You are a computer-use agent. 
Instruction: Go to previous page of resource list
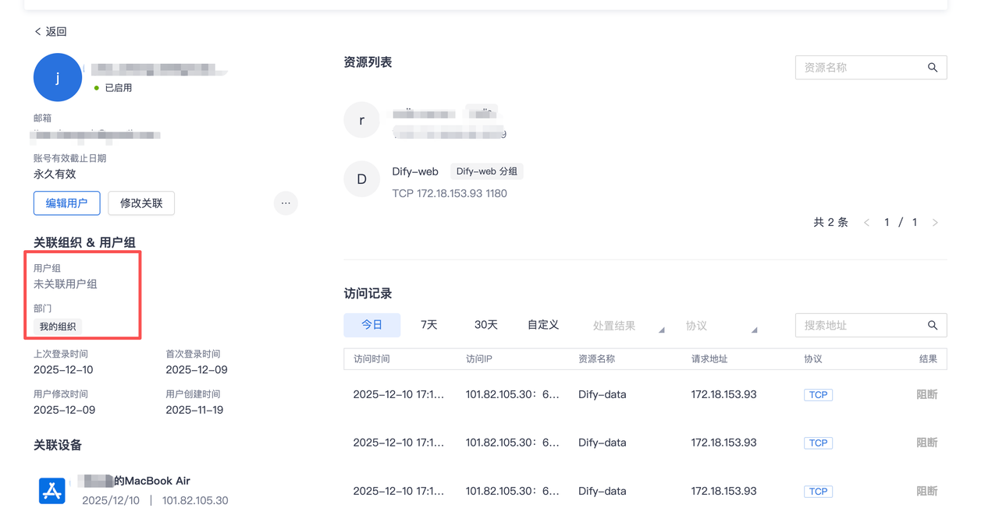866,223
